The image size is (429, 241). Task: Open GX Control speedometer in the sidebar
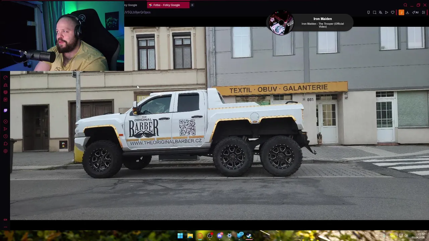tap(5, 78)
